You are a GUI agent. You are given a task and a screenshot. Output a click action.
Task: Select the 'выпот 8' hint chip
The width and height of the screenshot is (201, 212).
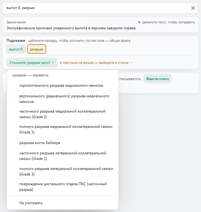(x=16, y=49)
